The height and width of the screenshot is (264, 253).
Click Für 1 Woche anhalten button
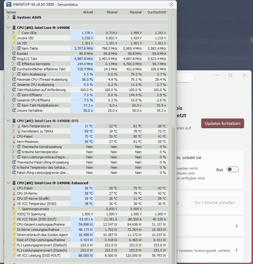point(215,203)
